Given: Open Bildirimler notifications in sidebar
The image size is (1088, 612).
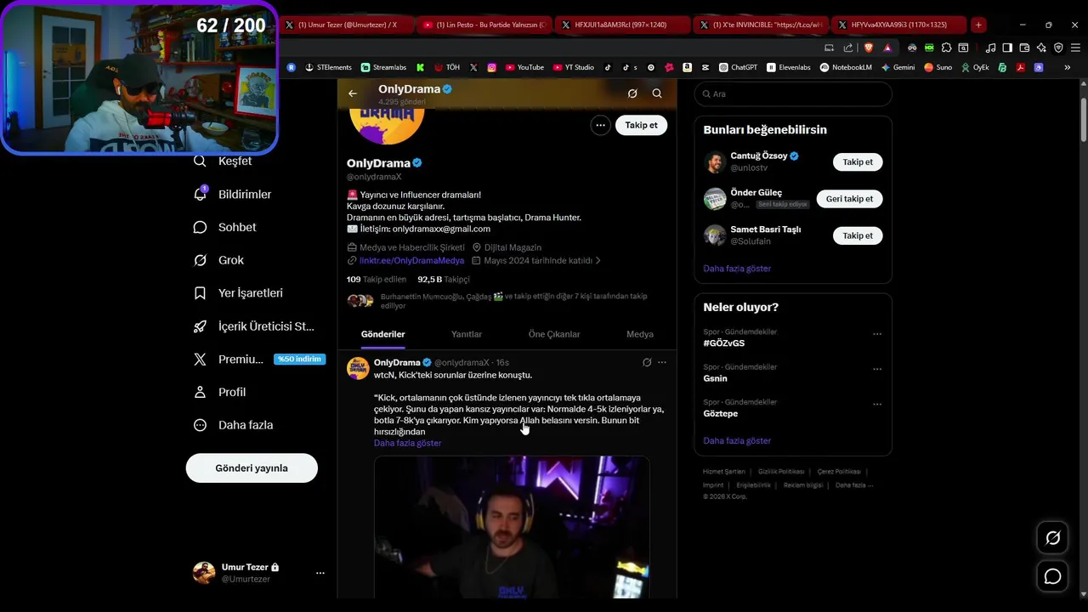Looking at the screenshot, I should pos(232,195).
